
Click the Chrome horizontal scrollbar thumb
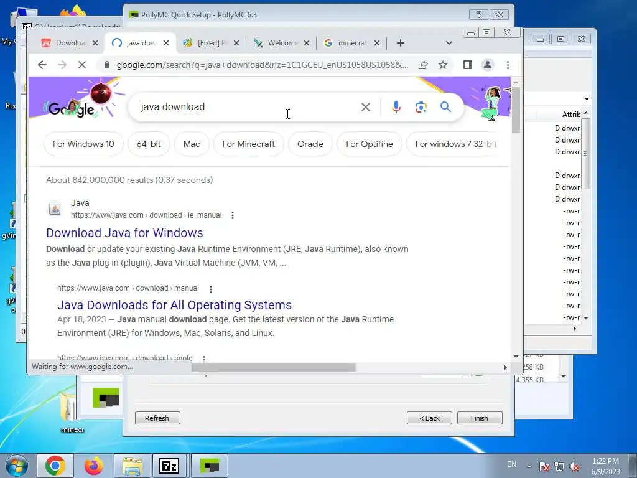274,367
